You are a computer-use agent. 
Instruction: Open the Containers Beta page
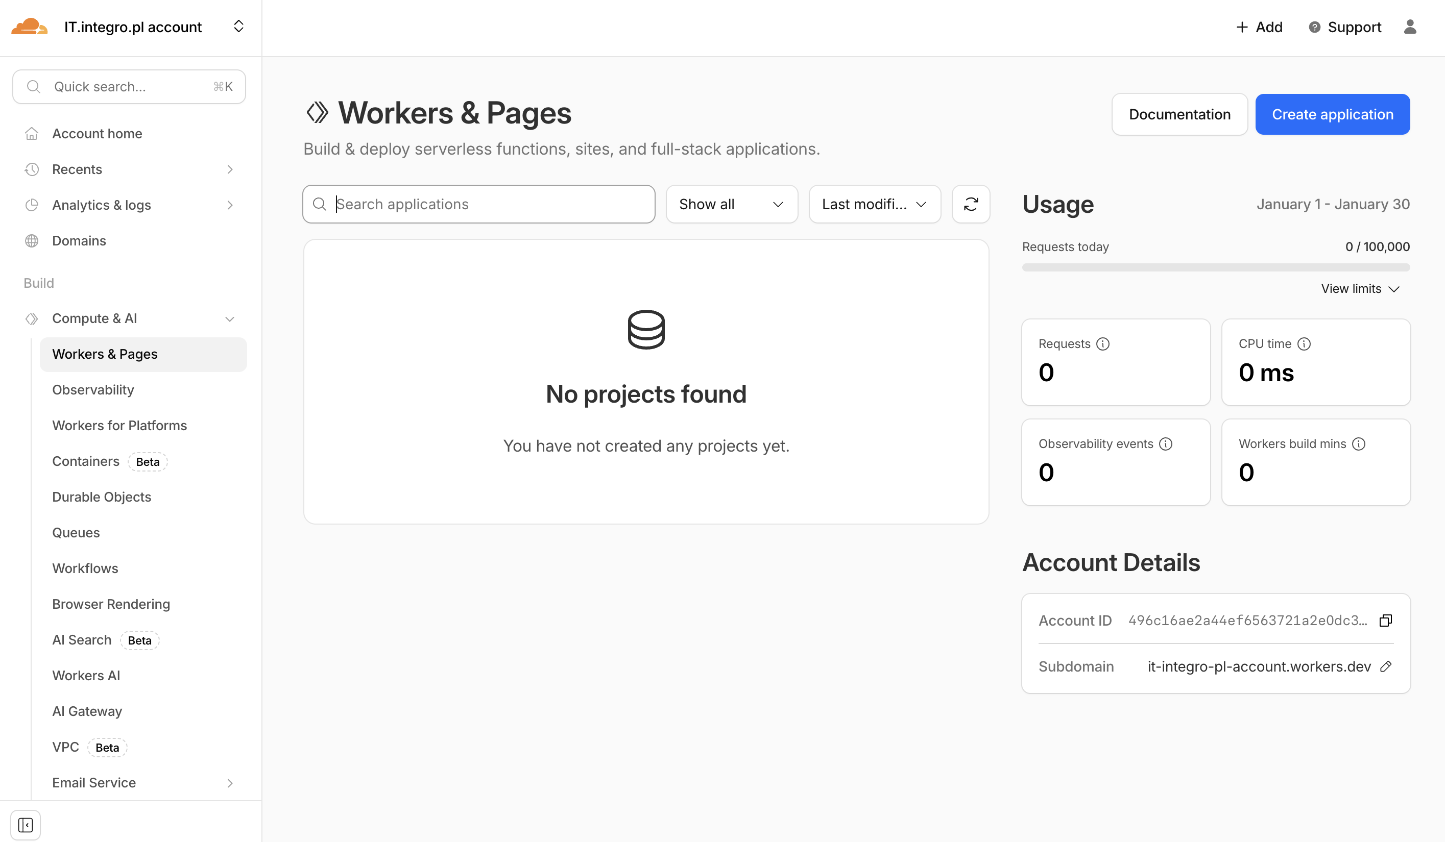tap(85, 461)
